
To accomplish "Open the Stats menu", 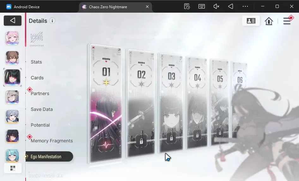I will [36, 62].
